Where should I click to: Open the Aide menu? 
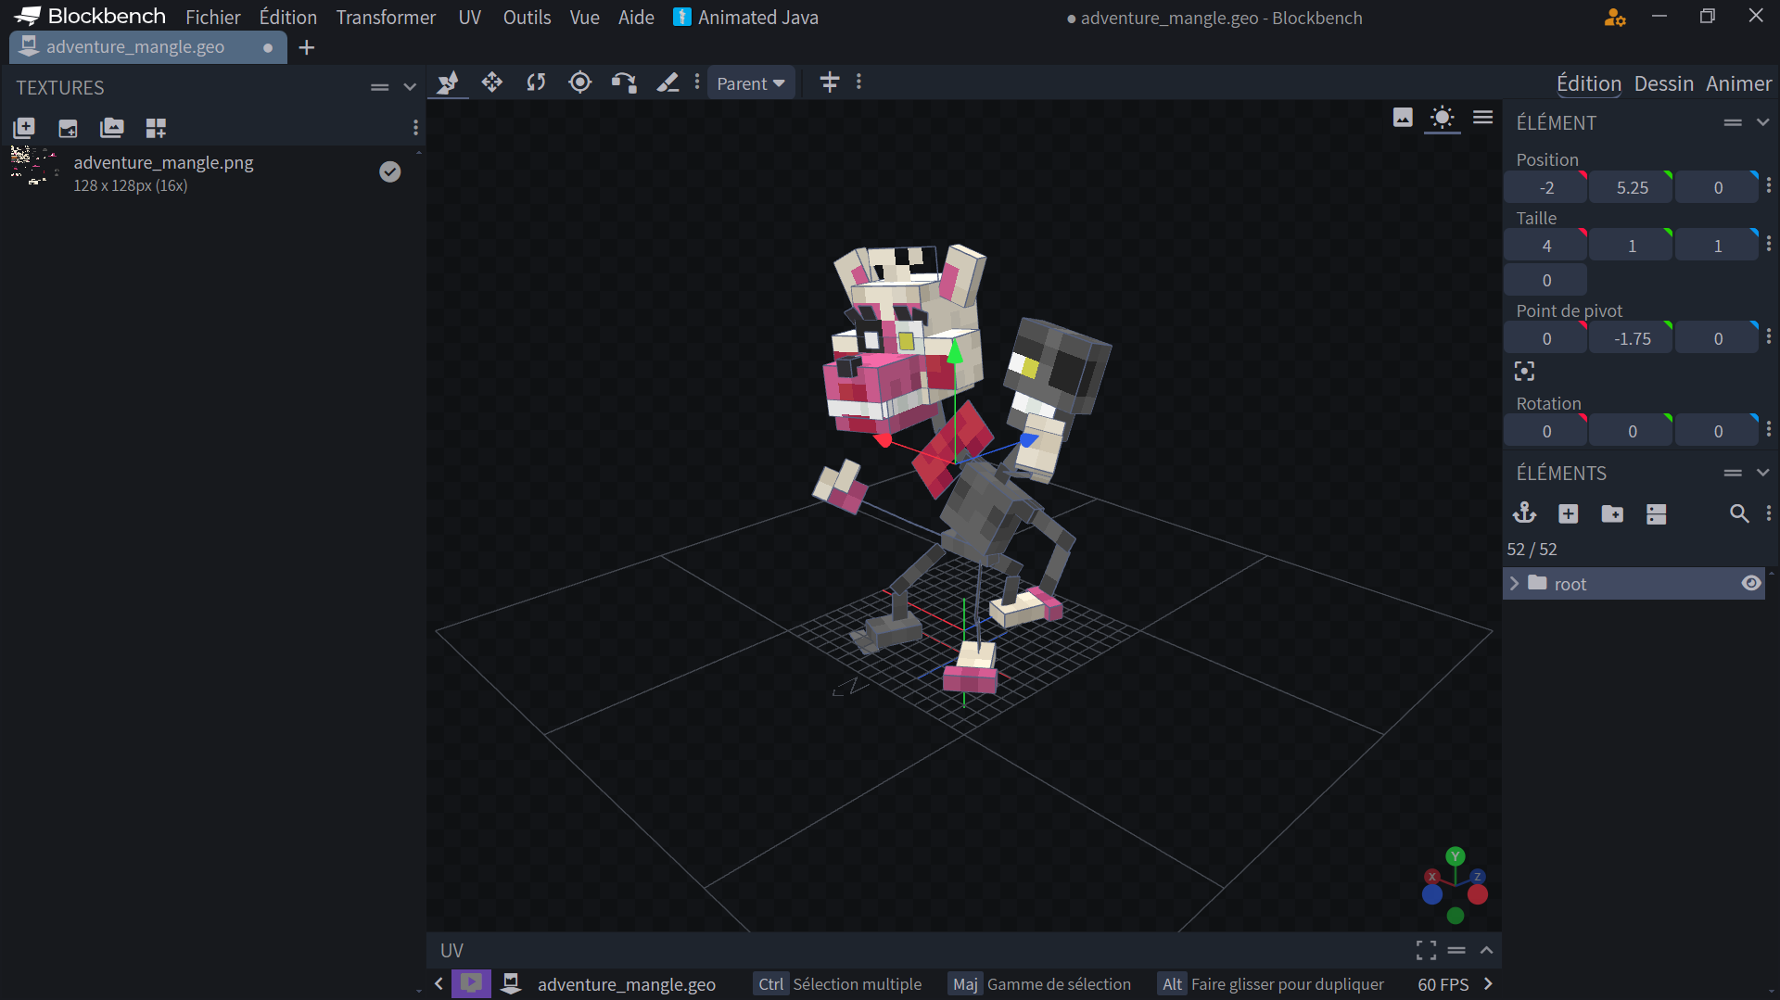click(x=636, y=17)
